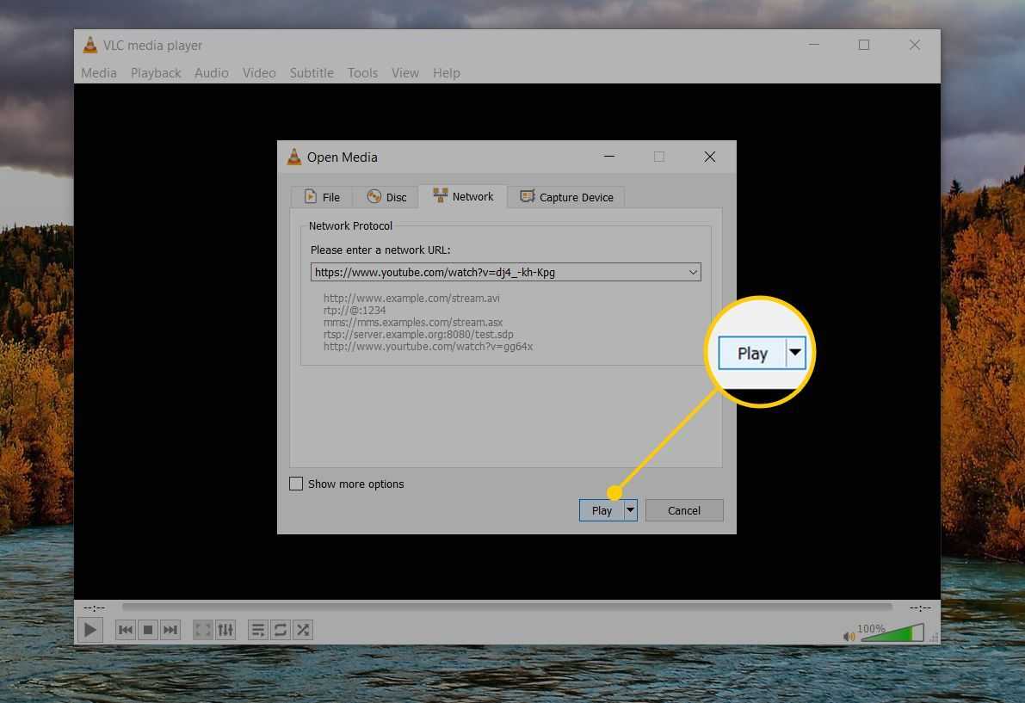Minimize the VLC media player window
The width and height of the screenshot is (1025, 703).
(814, 45)
